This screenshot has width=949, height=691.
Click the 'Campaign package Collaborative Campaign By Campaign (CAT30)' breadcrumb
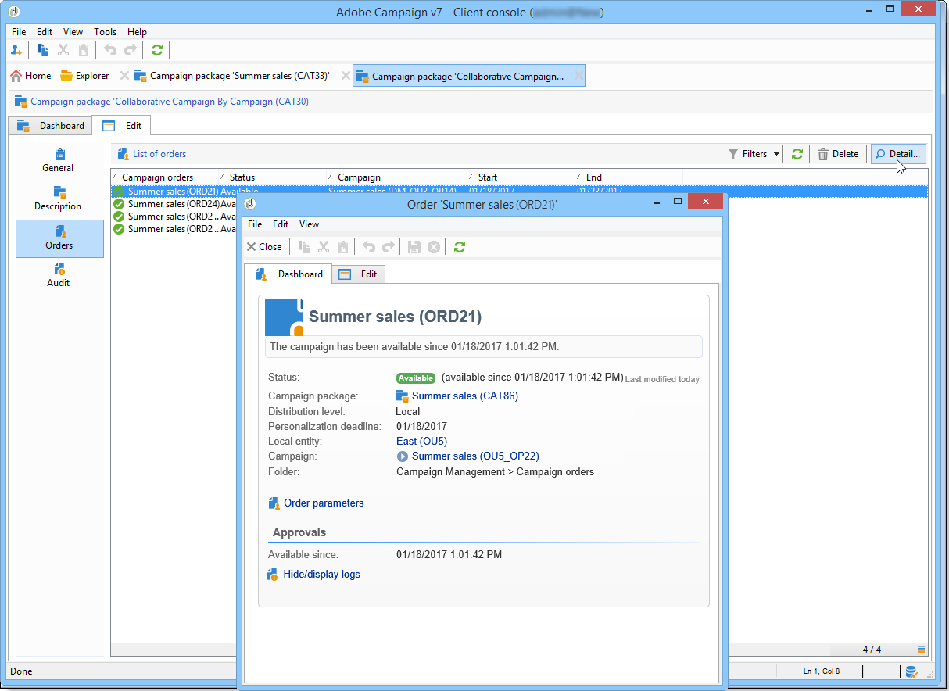pyautogui.click(x=170, y=102)
